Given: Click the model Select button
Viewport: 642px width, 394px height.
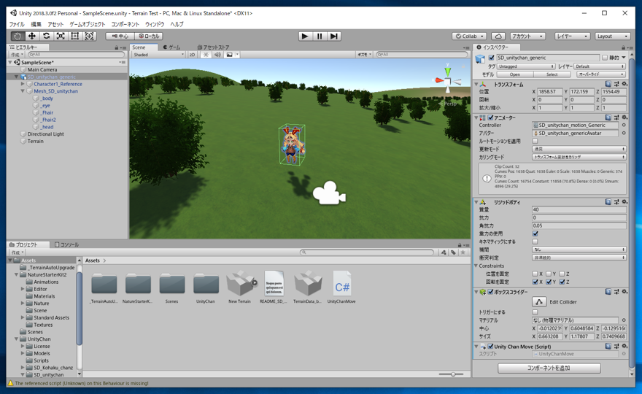Looking at the screenshot, I should pyautogui.click(x=552, y=74).
